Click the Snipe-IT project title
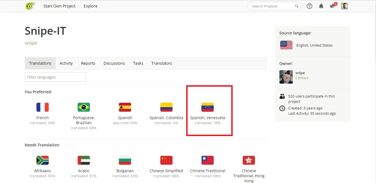The height and width of the screenshot is (183, 376). pos(45,31)
